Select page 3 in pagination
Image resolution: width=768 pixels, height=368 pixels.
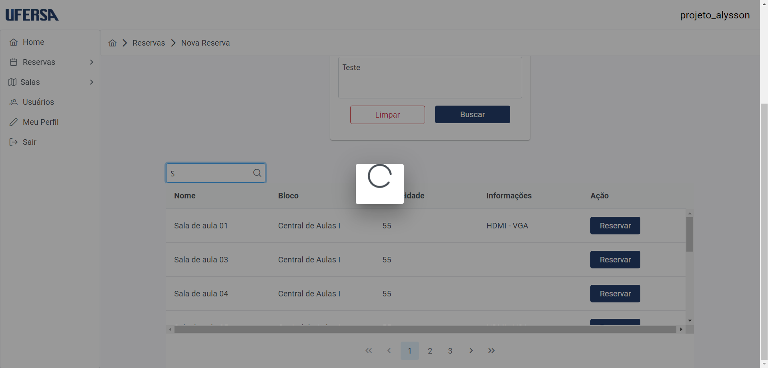[x=450, y=350]
